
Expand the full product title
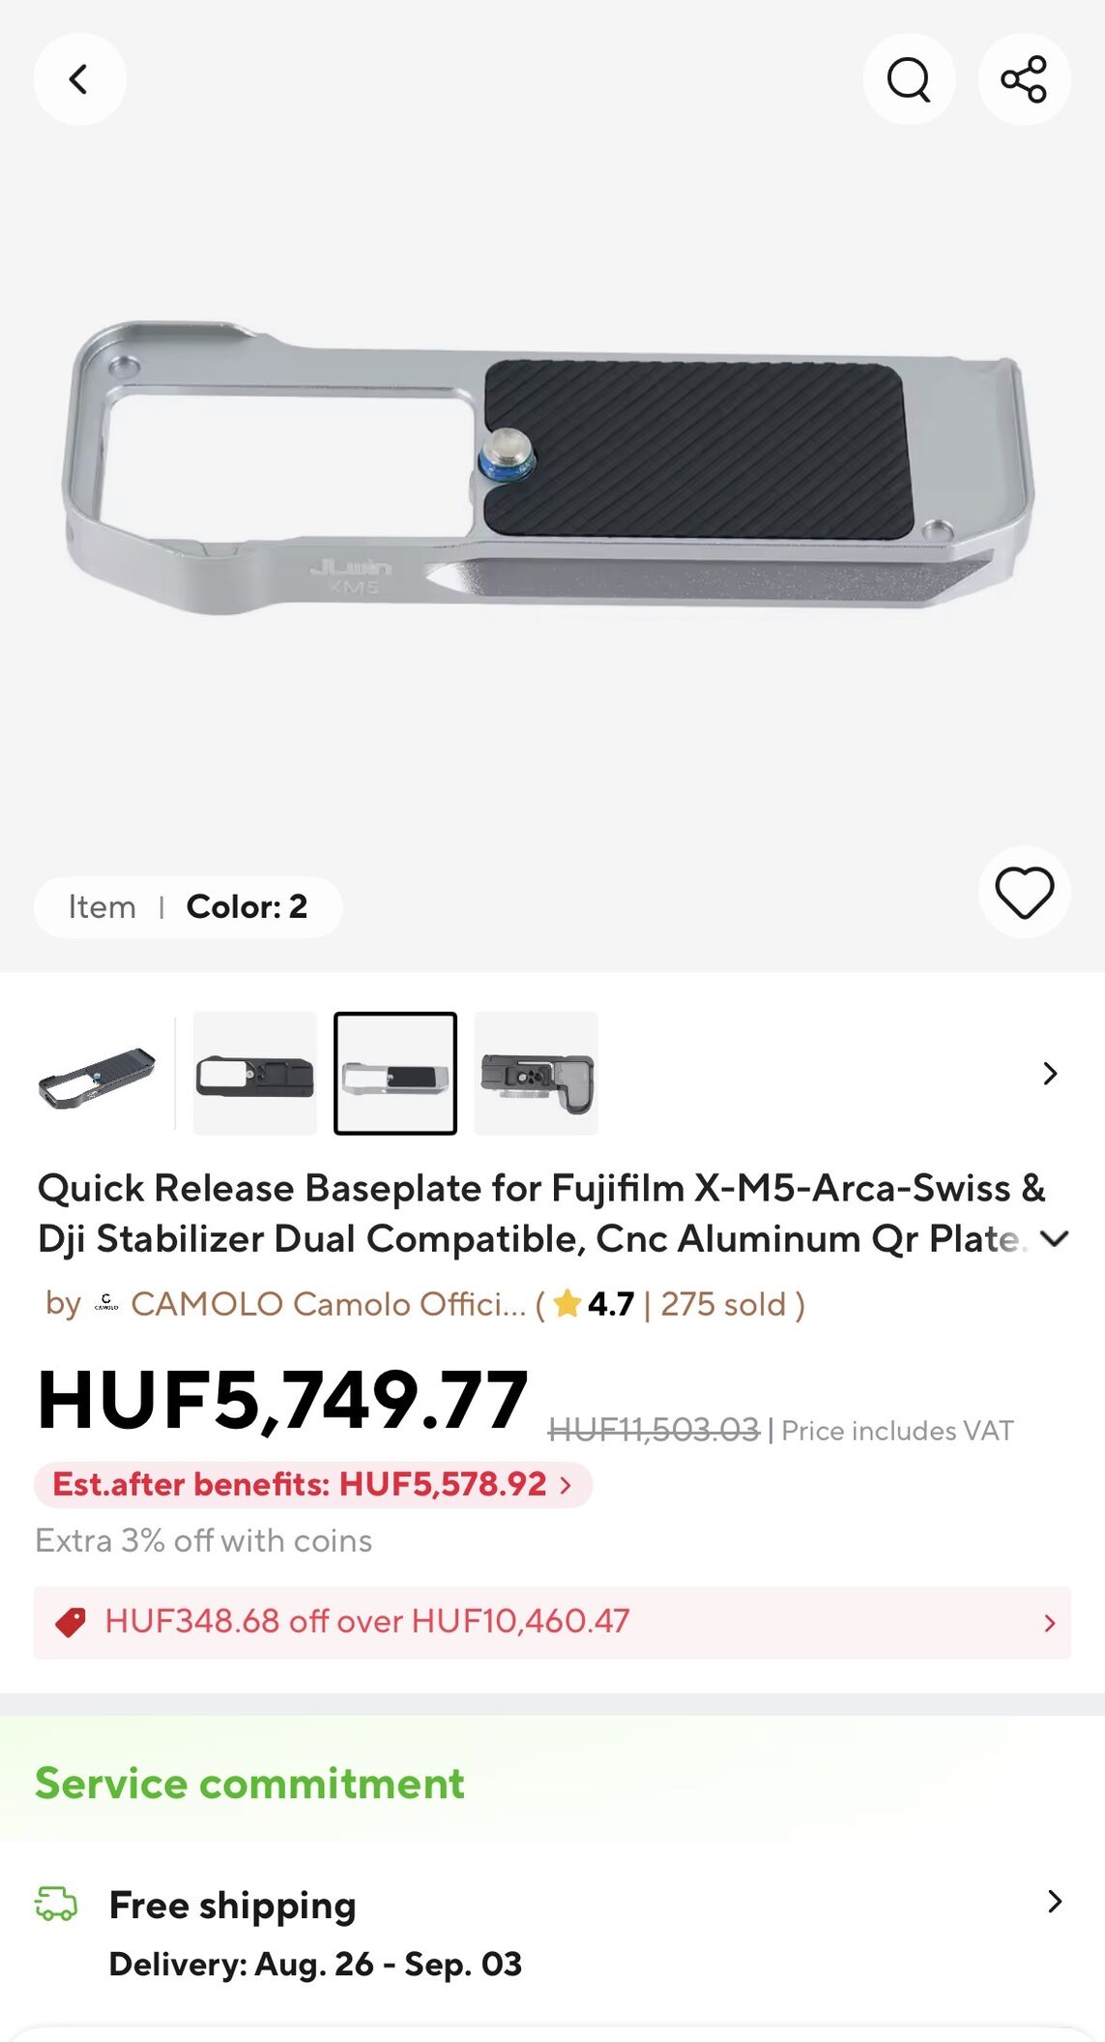[1054, 1238]
